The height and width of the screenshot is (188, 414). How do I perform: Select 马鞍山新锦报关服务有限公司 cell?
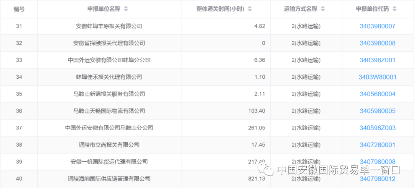coord(109,94)
